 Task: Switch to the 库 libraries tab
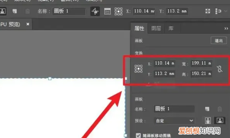[x=171, y=28]
